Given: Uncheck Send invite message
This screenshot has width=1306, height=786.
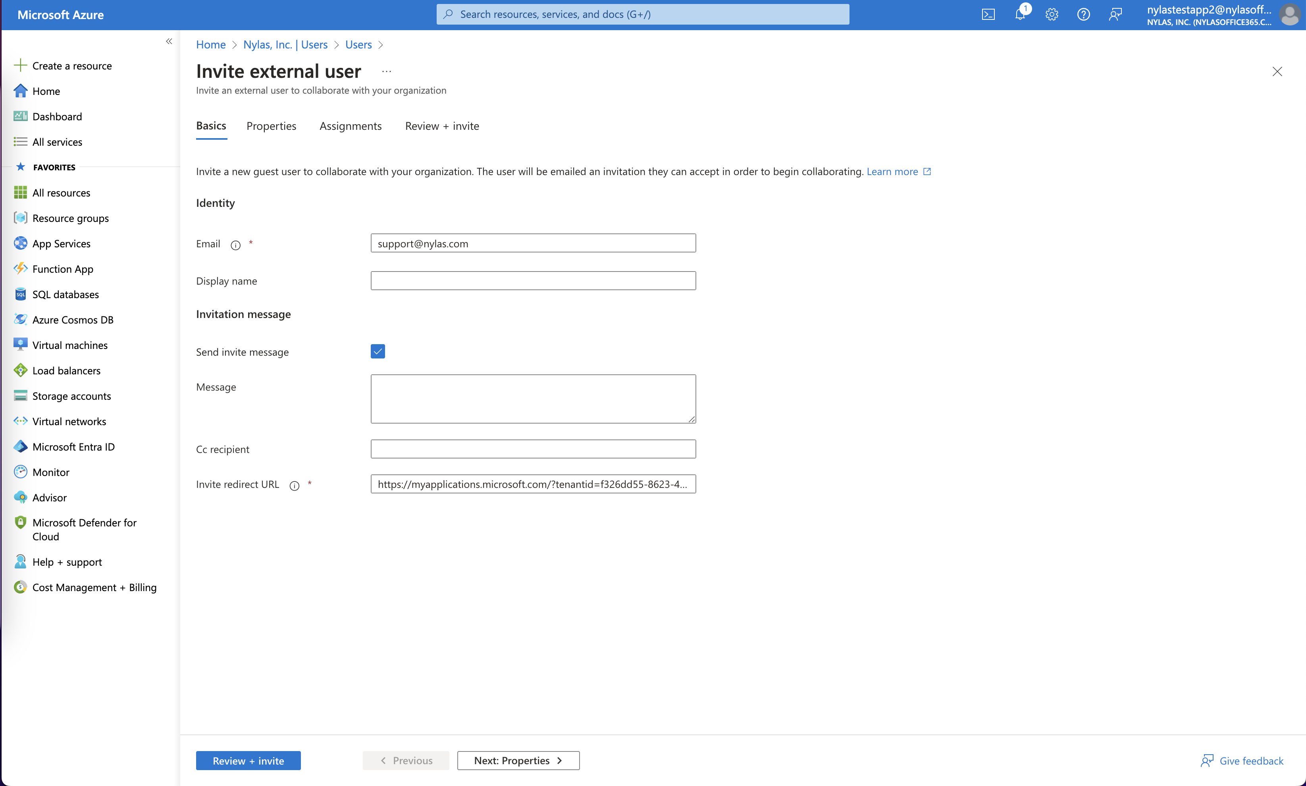Looking at the screenshot, I should [x=378, y=351].
